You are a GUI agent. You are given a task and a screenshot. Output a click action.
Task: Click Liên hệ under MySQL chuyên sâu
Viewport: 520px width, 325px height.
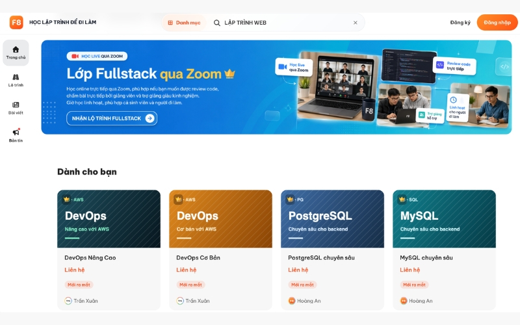(410, 270)
